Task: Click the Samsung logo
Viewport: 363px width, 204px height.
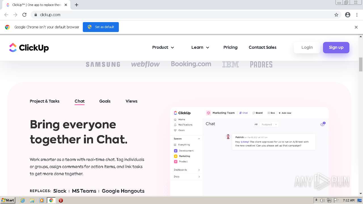Action: coord(103,65)
